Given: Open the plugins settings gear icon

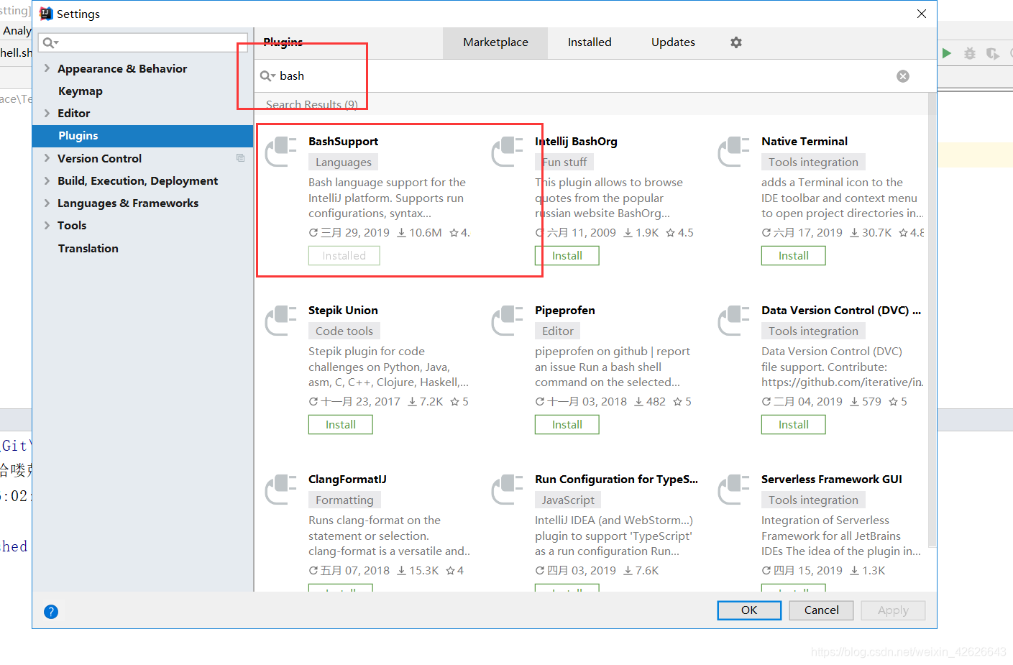Looking at the screenshot, I should click(x=735, y=42).
